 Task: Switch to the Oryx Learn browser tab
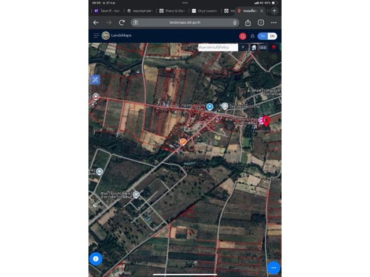pyautogui.click(x=205, y=11)
